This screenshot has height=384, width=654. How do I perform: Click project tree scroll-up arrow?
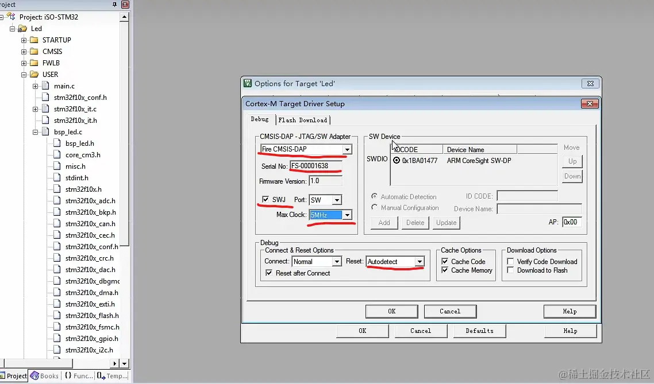click(124, 17)
